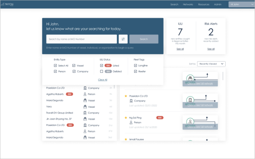The height and width of the screenshot is (159, 255).
Task: Open the Recently Viewed sort dropdown
Action: click(211, 64)
